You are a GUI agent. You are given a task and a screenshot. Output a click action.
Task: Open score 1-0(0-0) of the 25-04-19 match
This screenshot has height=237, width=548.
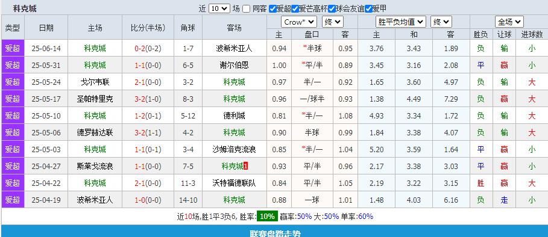pos(148,200)
